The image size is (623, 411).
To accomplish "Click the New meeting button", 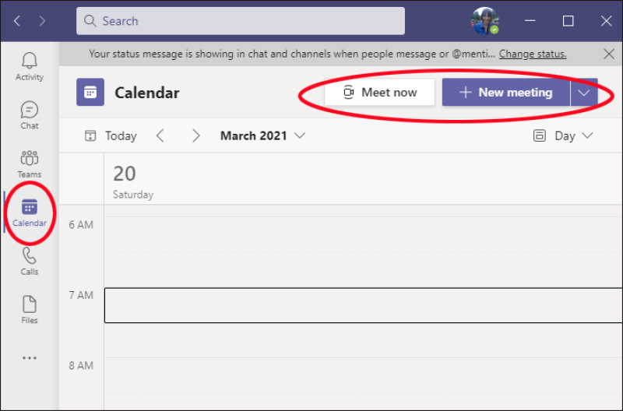I will tap(505, 92).
